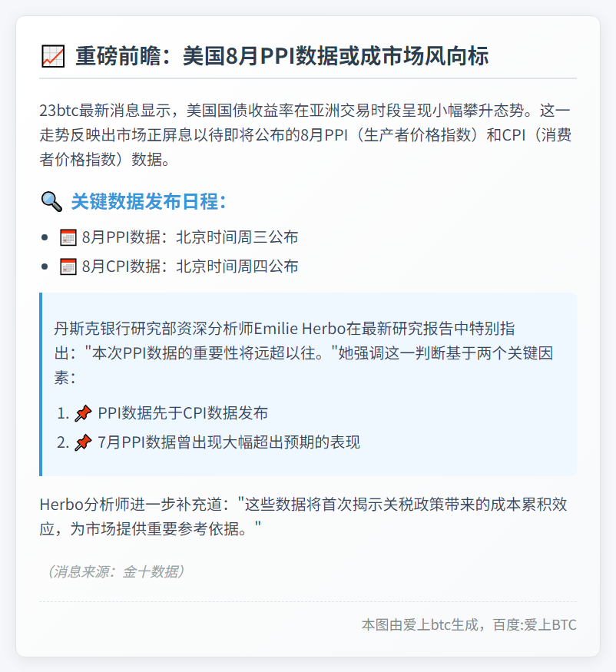Click the pushpin icon beside PPI数据先于CPI数据发布
The width and height of the screenshot is (616, 672).
click(83, 413)
